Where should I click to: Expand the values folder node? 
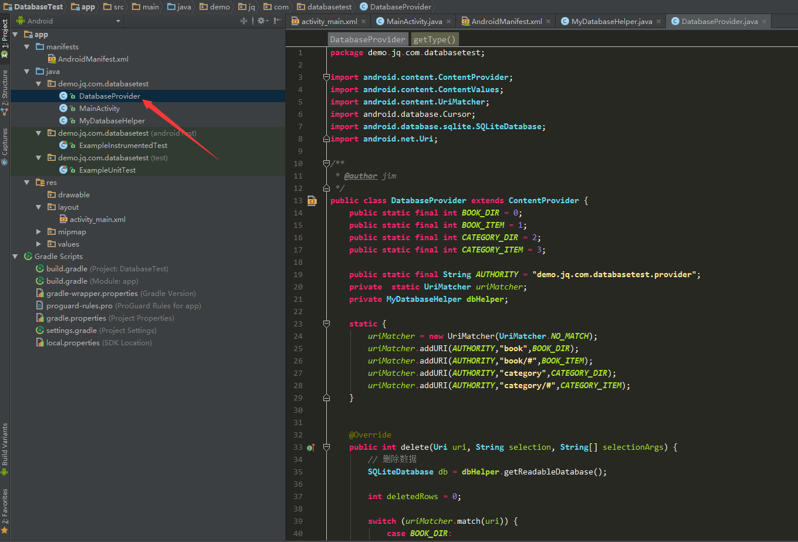pyautogui.click(x=39, y=244)
